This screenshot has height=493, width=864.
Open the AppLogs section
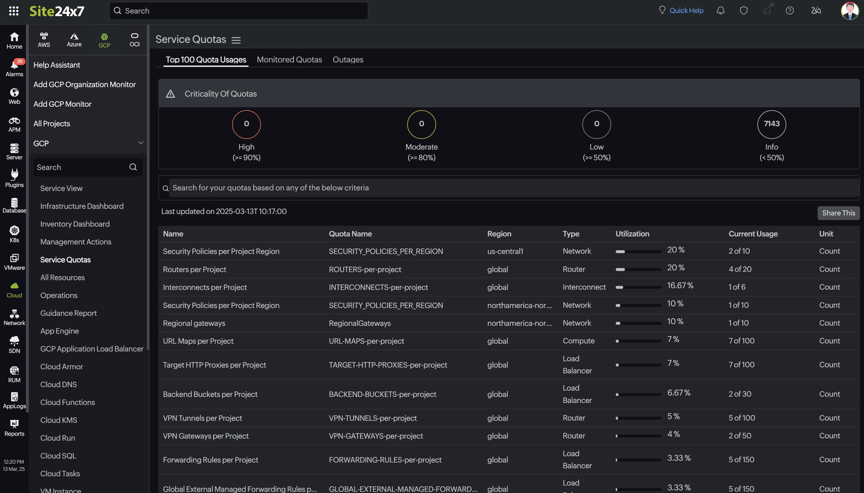coord(14,400)
